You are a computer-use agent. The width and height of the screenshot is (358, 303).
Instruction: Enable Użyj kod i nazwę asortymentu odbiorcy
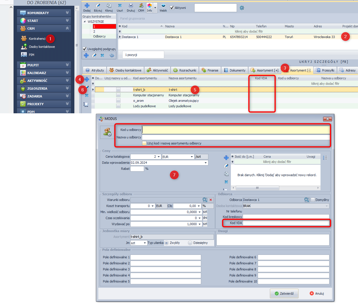(144, 143)
